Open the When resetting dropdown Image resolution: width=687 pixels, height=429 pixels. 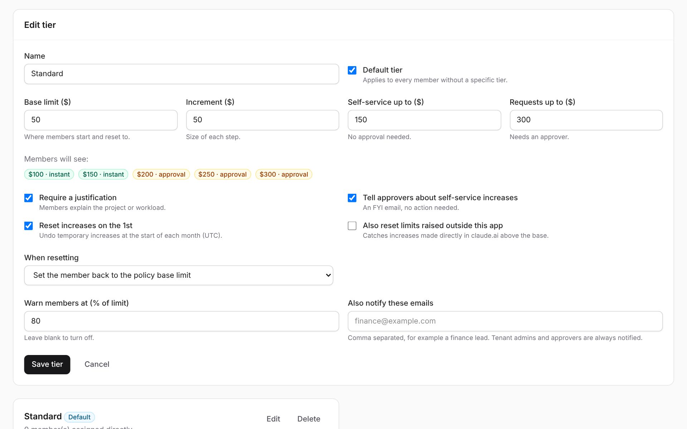tap(179, 275)
